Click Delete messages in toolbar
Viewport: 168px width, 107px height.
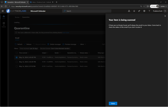(54, 44)
